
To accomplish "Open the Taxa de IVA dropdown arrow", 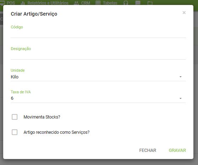I will (181, 98).
